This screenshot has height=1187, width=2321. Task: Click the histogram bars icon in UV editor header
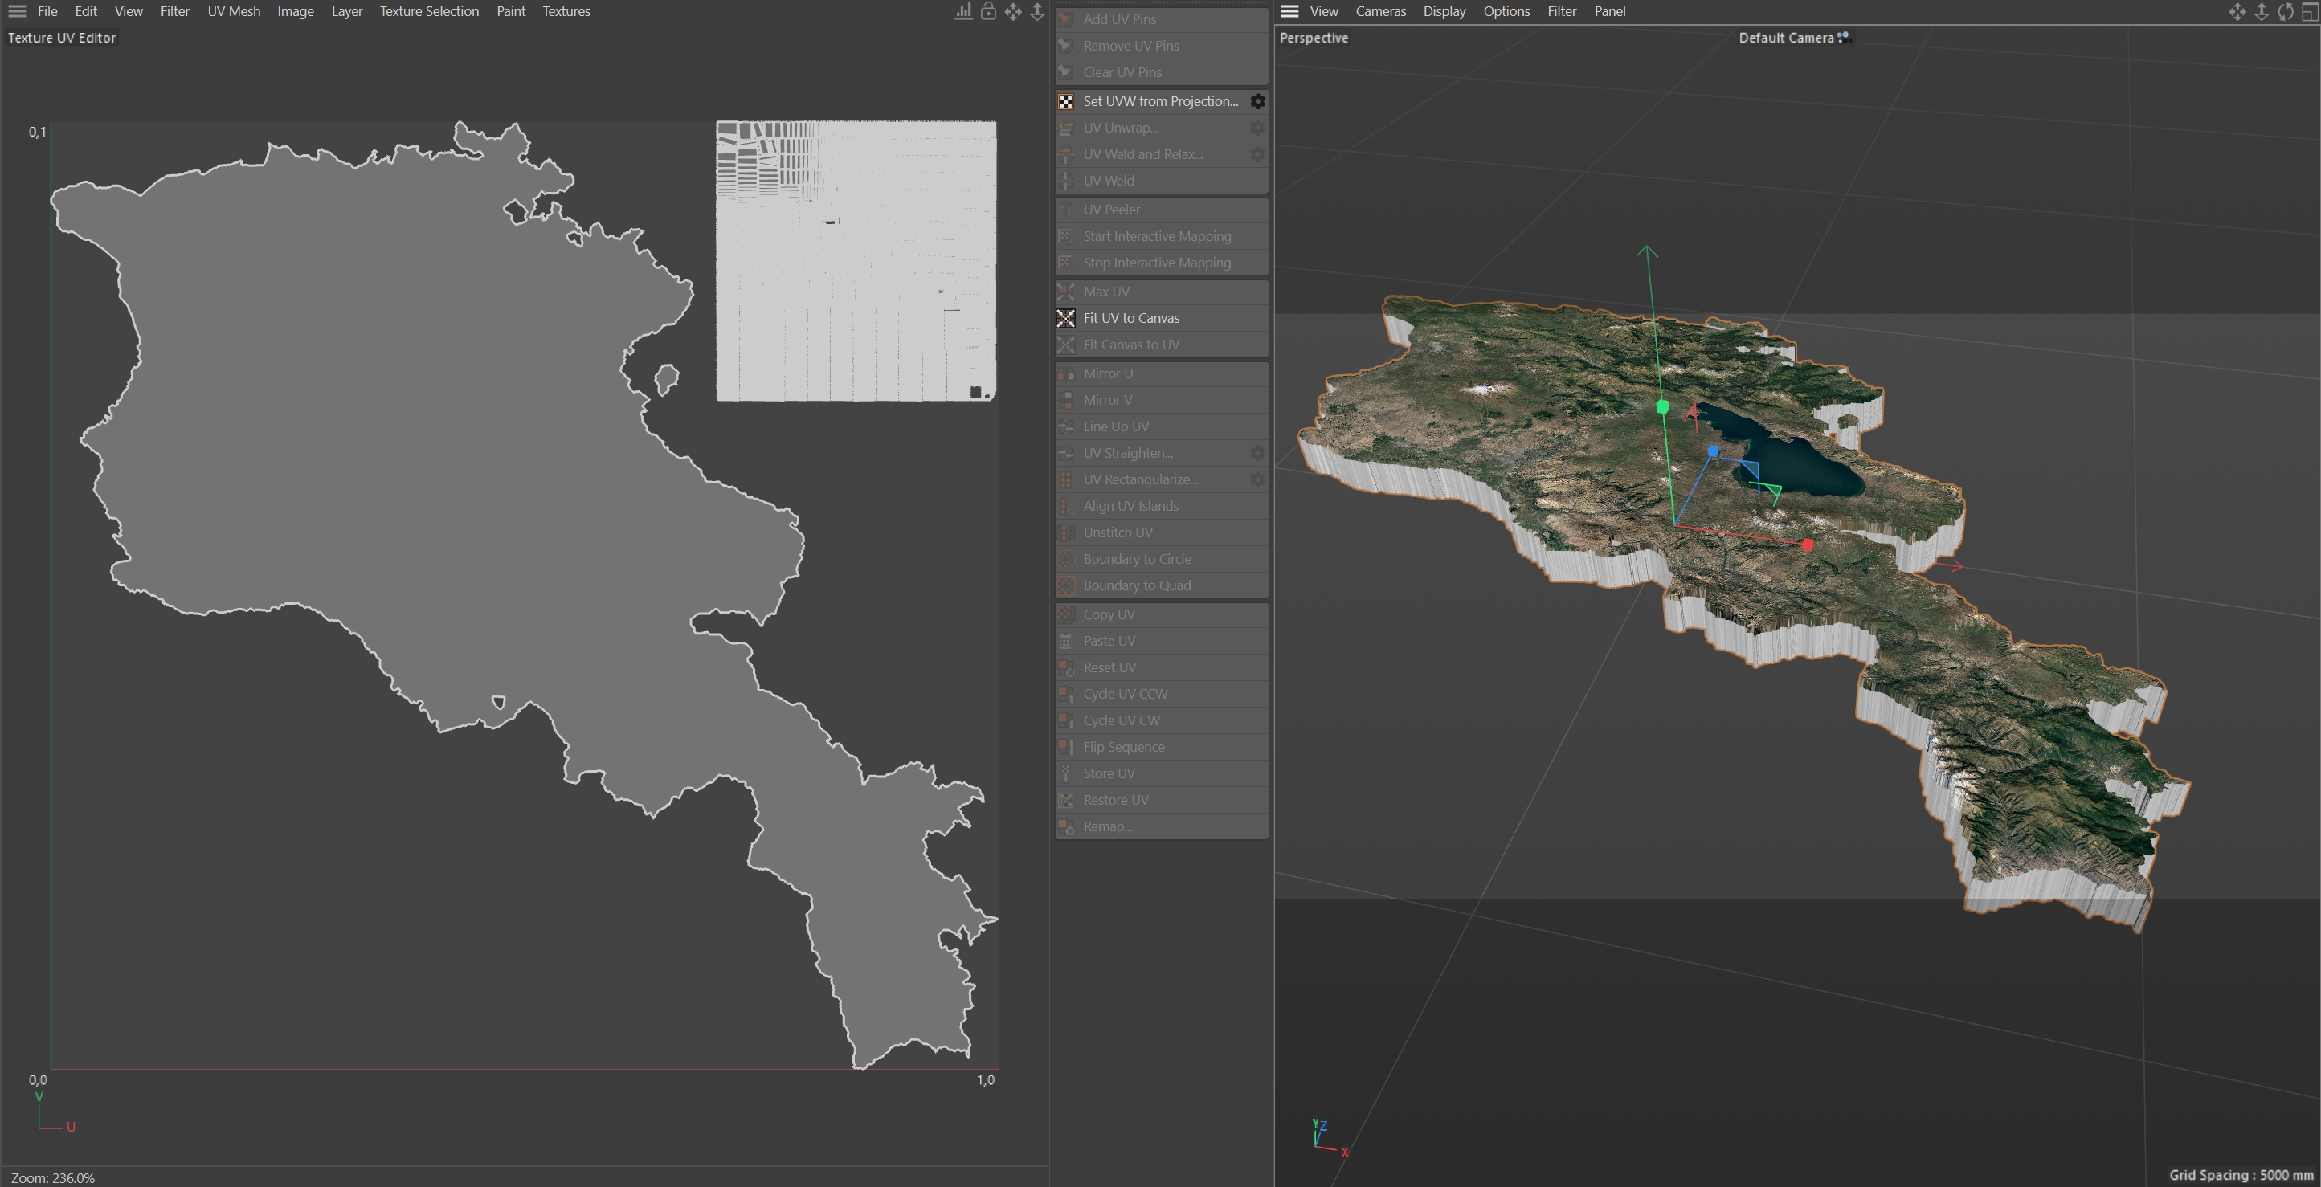[x=963, y=12]
